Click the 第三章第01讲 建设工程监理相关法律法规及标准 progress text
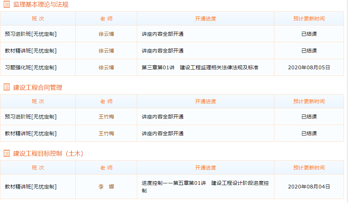 [x=200, y=67]
